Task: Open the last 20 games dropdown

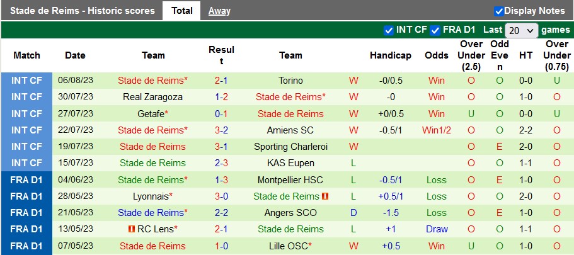Action: pos(522,30)
